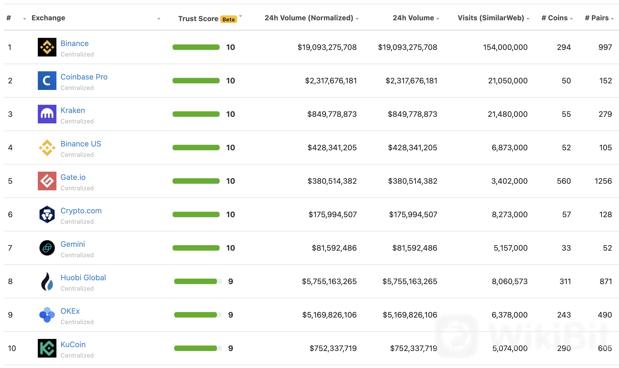Open the KuCoin exchange link
This screenshot has height=368, width=619.
(73, 344)
